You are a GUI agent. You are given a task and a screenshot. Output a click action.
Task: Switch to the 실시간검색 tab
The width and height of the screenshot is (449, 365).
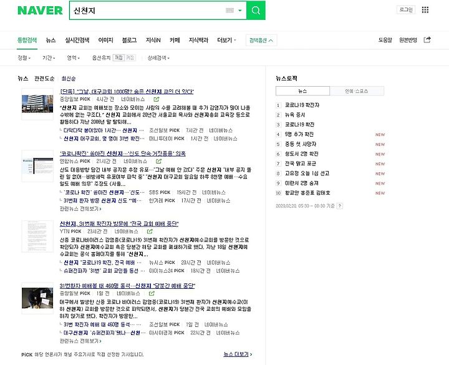[x=77, y=40]
